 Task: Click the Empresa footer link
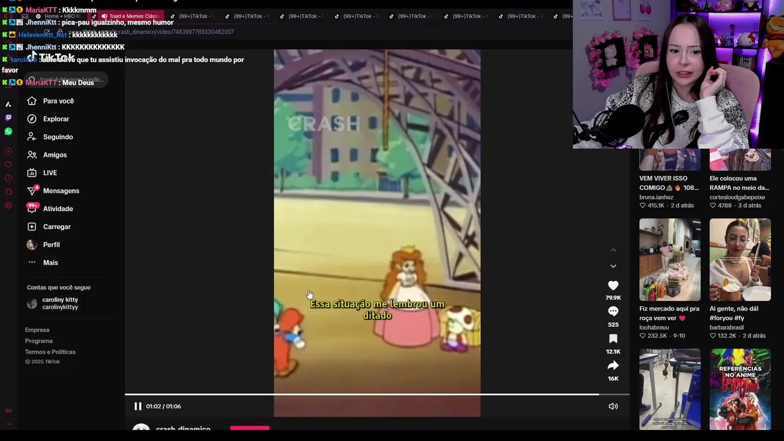[x=37, y=330]
